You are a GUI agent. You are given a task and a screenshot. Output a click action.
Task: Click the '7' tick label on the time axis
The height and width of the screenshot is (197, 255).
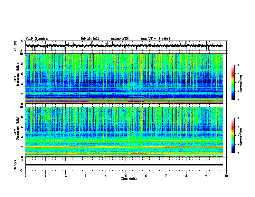tap(166, 176)
